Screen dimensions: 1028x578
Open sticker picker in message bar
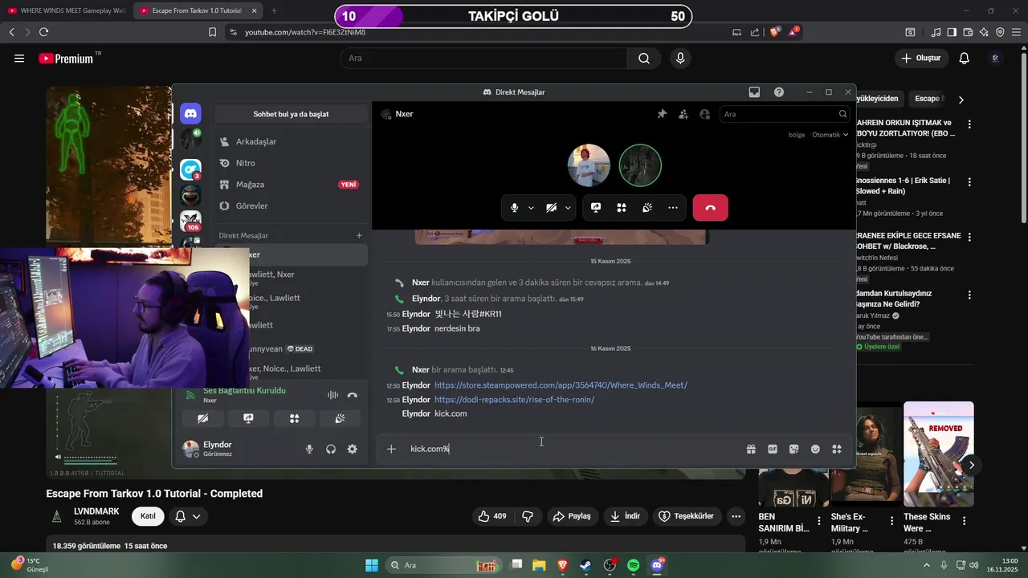(794, 450)
